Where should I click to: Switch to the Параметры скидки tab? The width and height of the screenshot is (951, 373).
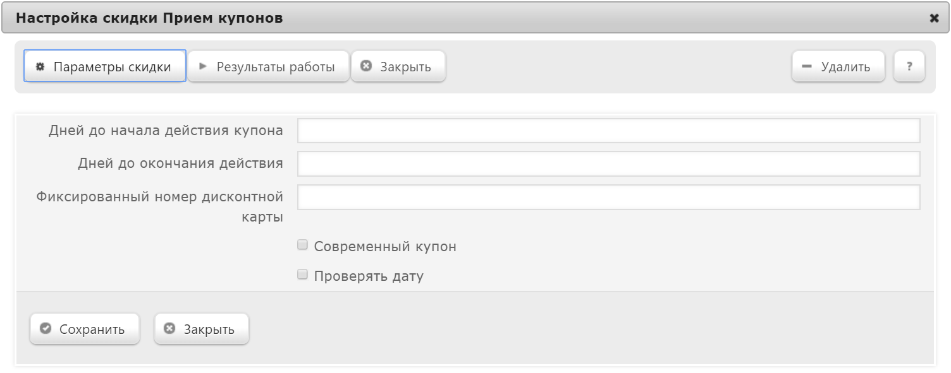tap(105, 66)
